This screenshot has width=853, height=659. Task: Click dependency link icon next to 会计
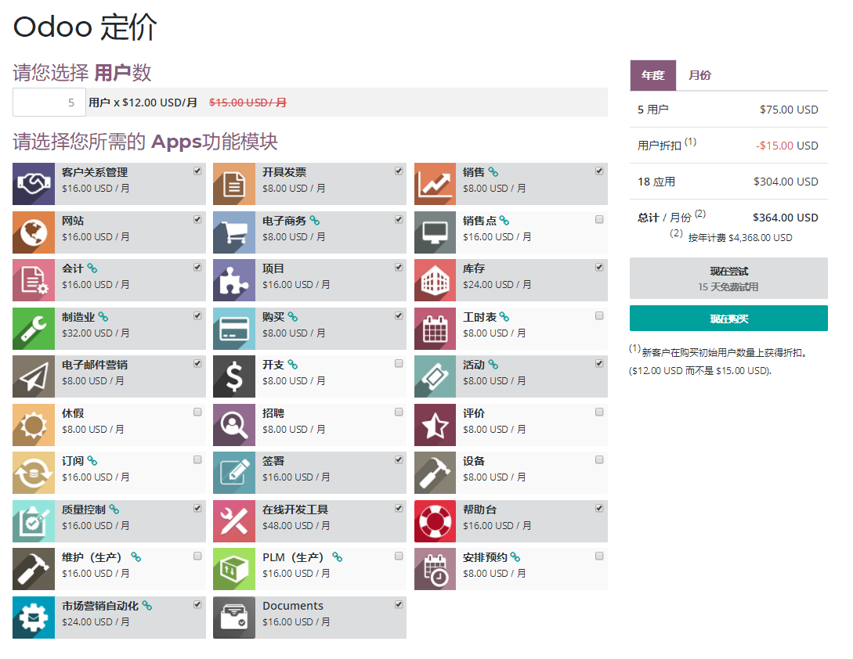pyautogui.click(x=92, y=268)
